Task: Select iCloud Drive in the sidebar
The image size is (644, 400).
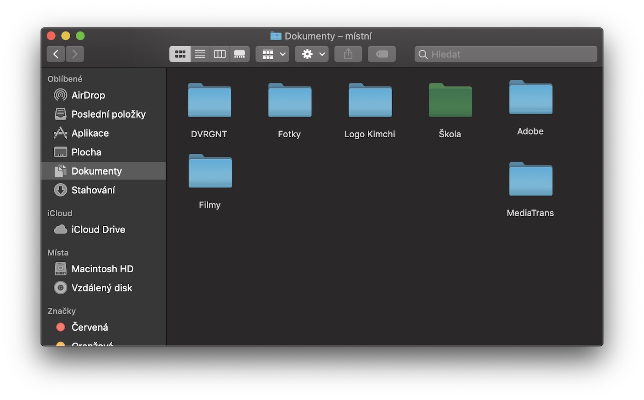Action: click(98, 230)
